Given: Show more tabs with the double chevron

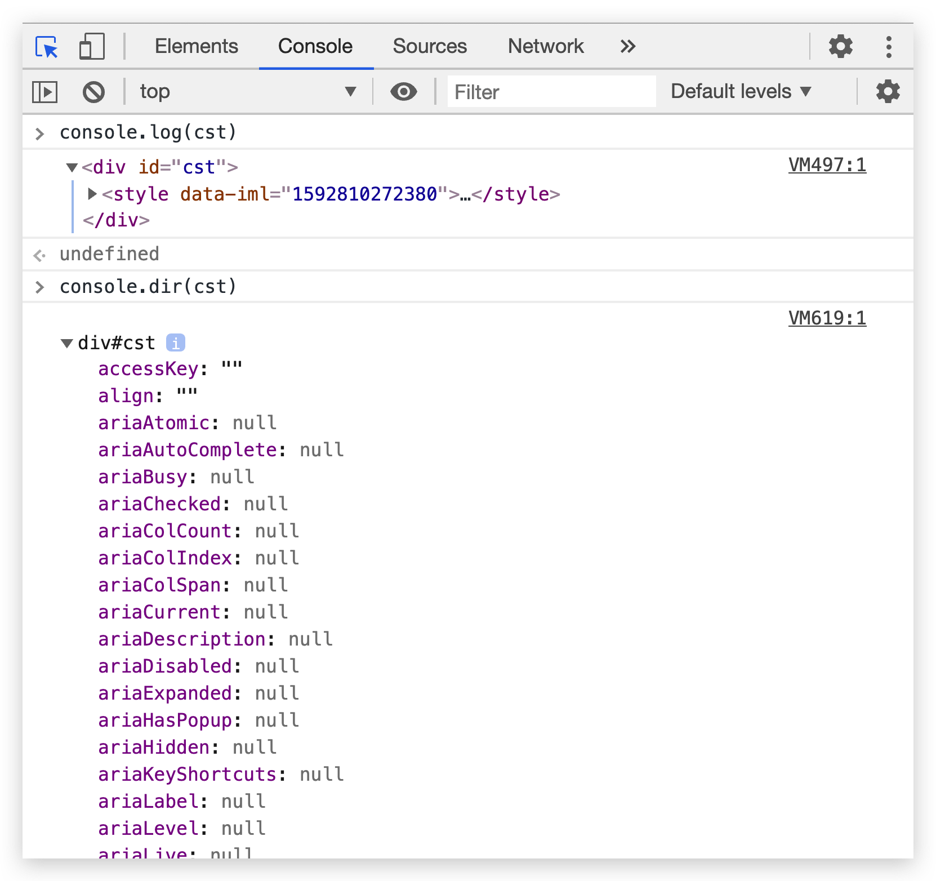Looking at the screenshot, I should point(627,47).
